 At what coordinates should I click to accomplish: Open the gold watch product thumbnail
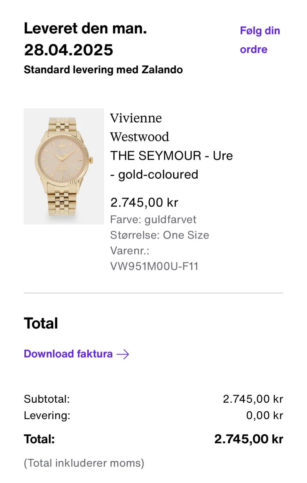pyautogui.click(x=64, y=166)
